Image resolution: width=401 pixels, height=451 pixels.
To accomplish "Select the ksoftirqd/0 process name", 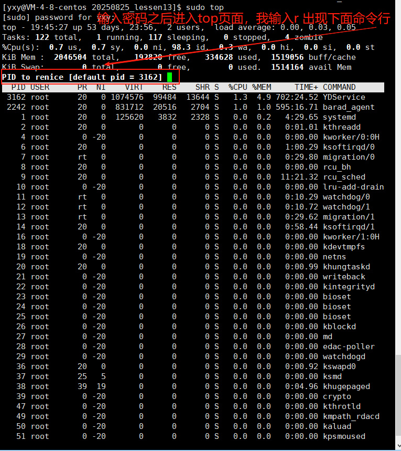I will [x=349, y=147].
